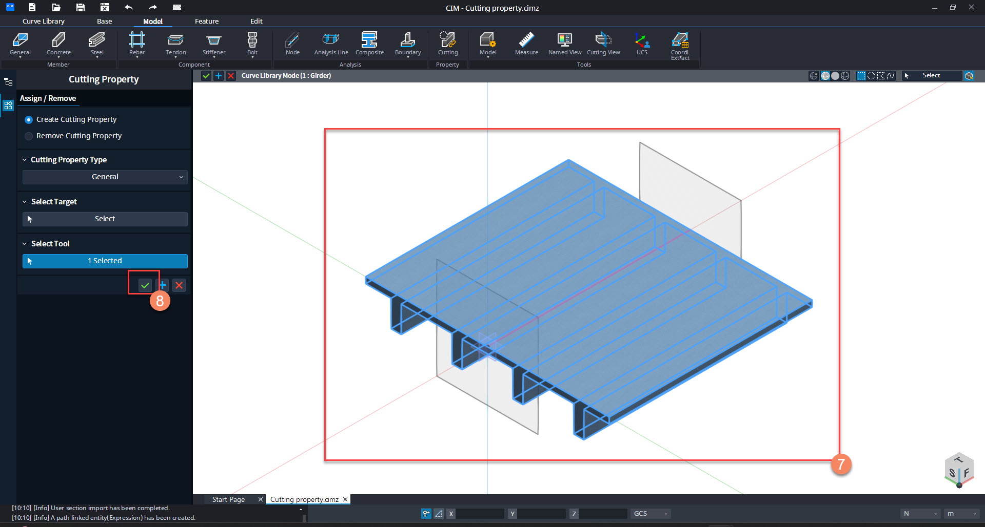The height and width of the screenshot is (527, 985).
Task: Open the viewport Select mode dropdown
Action: [932, 76]
